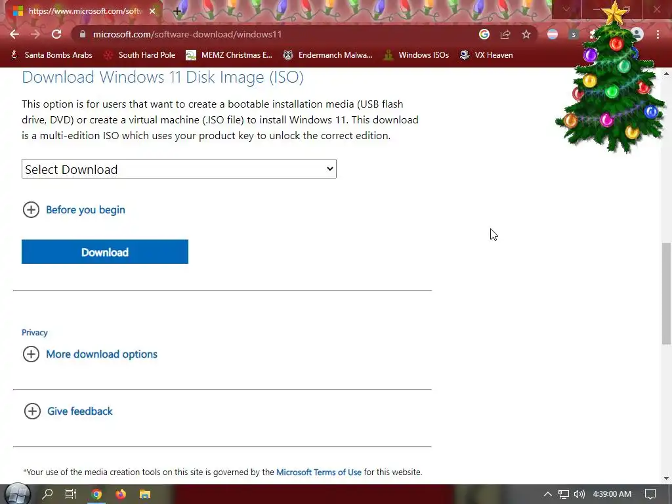Launch Firefox from the taskbar

click(121, 494)
